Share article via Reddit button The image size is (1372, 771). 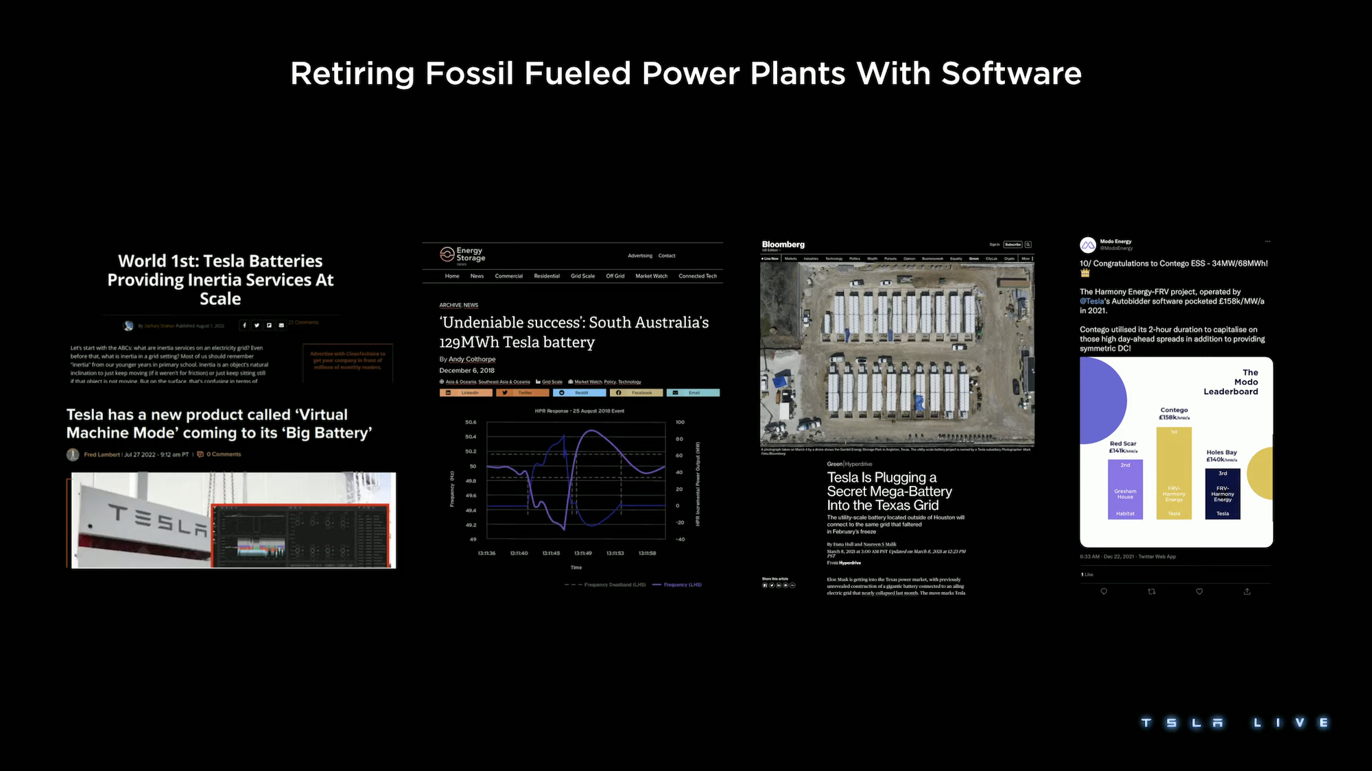pyautogui.click(x=580, y=393)
